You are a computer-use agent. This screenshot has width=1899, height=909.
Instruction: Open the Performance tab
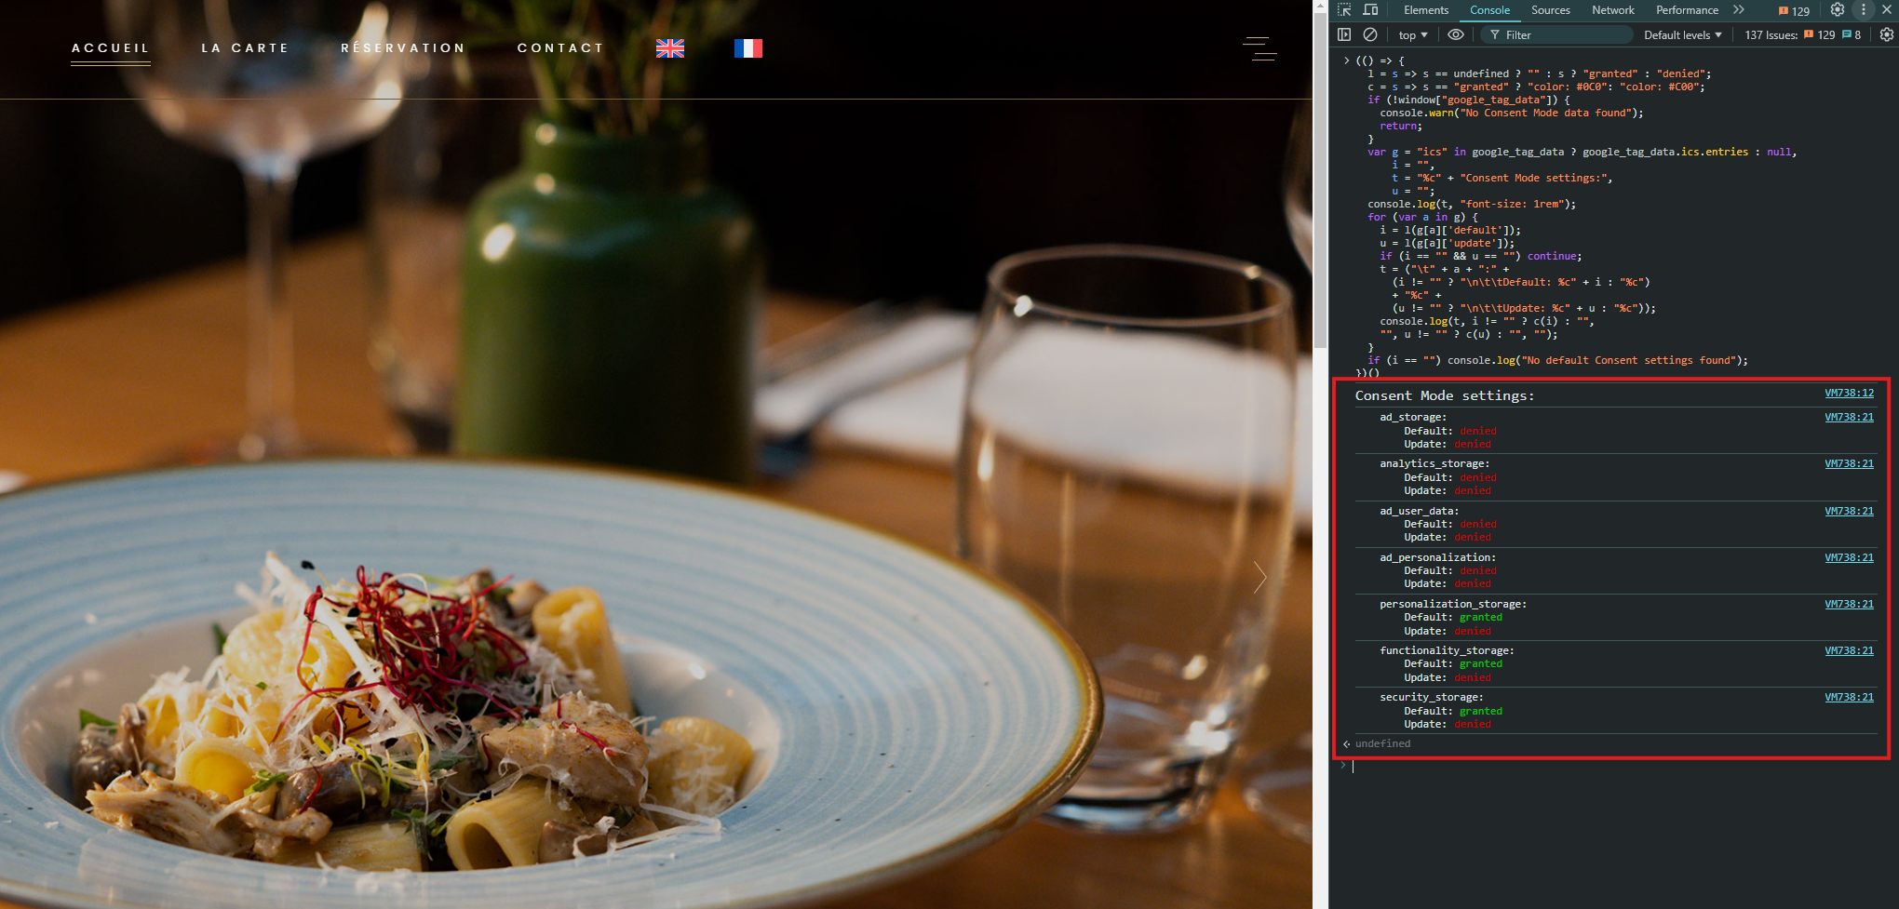click(x=1687, y=10)
